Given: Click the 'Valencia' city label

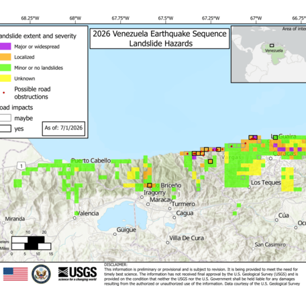Looking at the screenshot, I should [88, 213].
